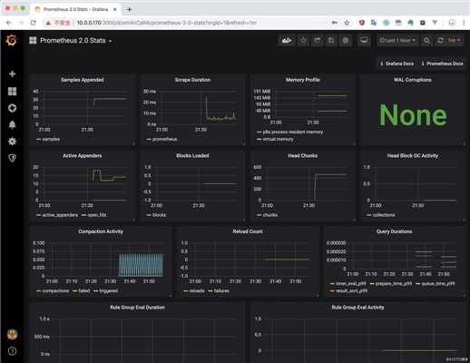470x363 pixels.
Task: Open the Prometheus Docs link
Action: 442,64
